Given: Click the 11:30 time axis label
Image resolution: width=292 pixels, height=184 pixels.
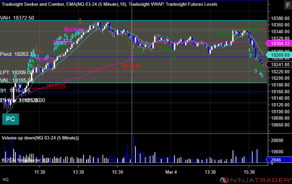Looking at the screenshot, I should tap(39, 172).
